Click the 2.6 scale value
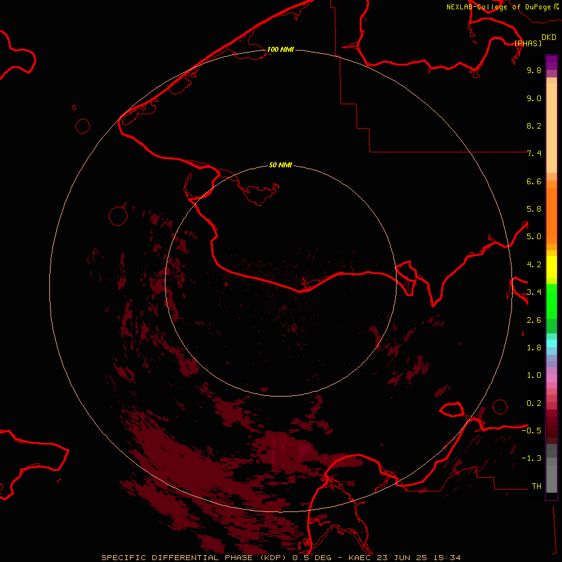562x562 pixels. pos(534,320)
